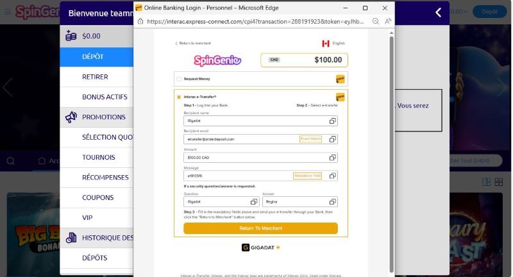Maximize the Online Banking Login window
513x277 pixels.
click(365, 8)
